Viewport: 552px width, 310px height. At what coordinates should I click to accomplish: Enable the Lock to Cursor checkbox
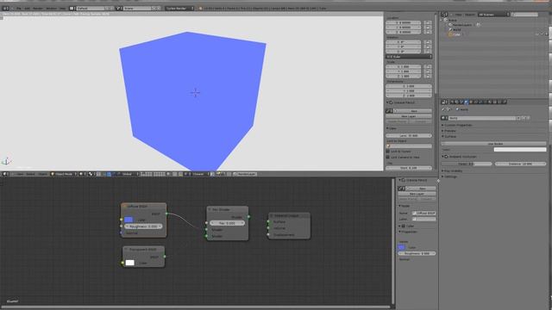point(388,152)
